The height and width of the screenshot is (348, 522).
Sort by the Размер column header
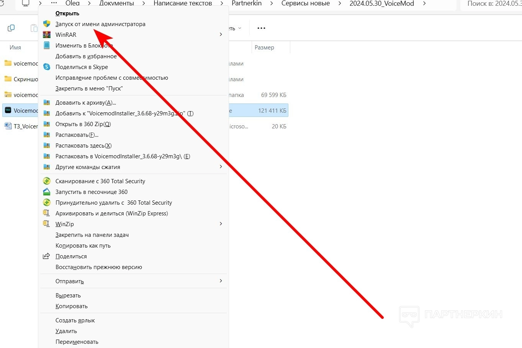pyautogui.click(x=264, y=47)
